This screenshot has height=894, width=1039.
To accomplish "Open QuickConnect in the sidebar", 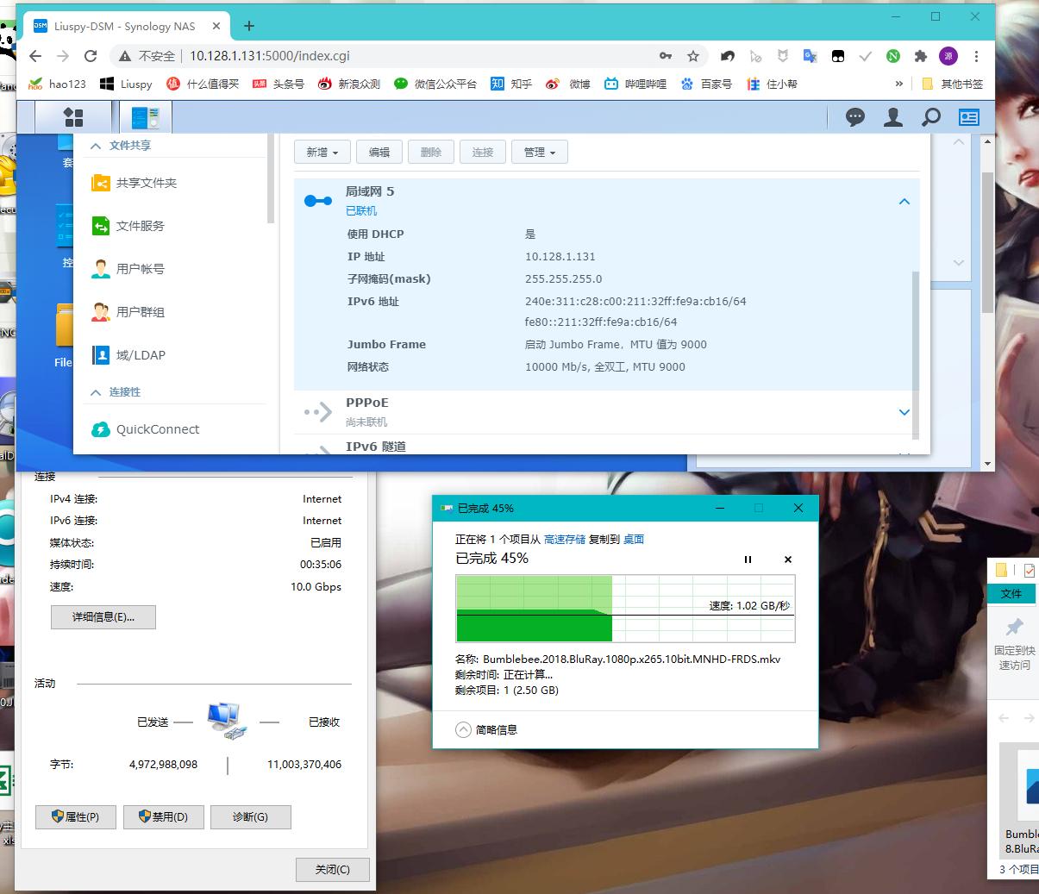I will coord(157,429).
